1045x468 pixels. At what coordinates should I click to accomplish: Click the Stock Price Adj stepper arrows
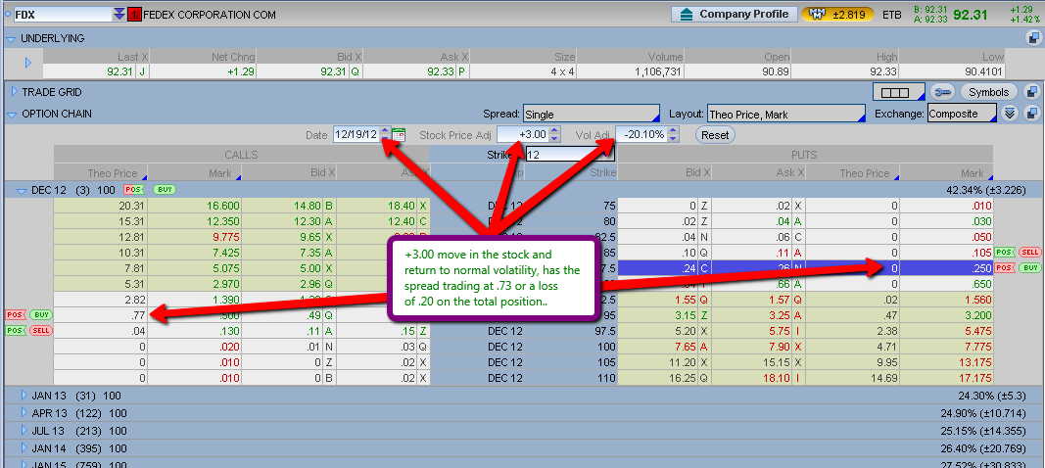554,134
